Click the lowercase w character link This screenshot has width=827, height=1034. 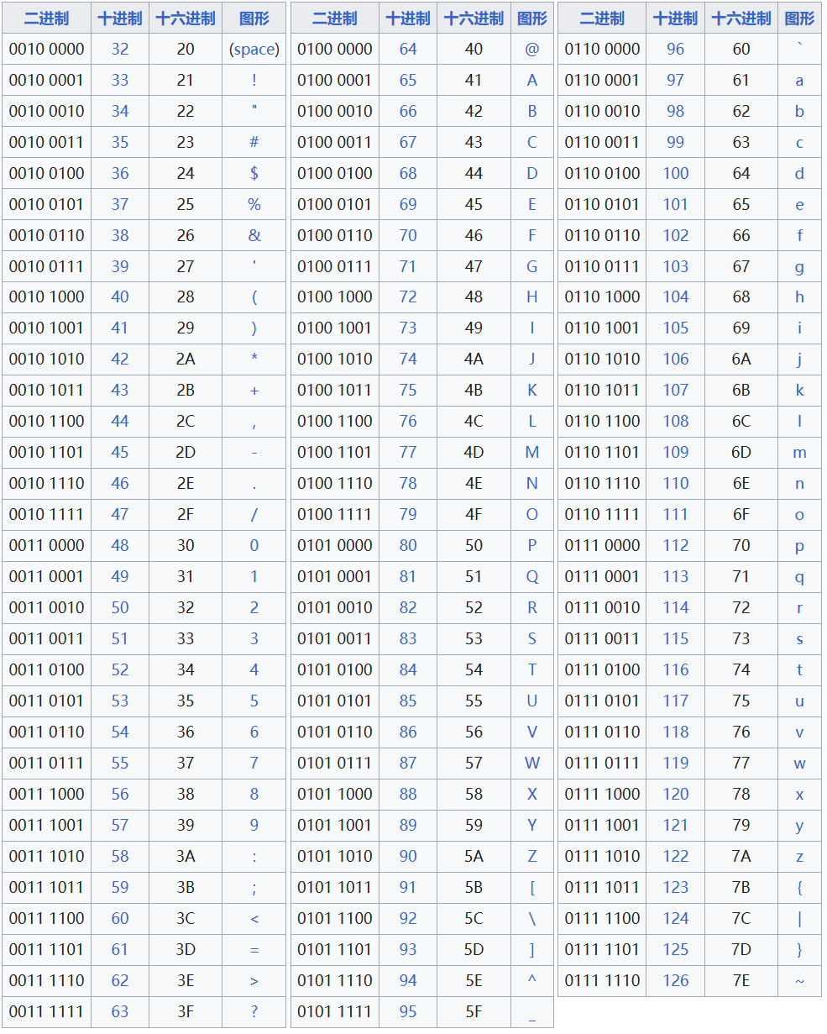pyautogui.click(x=799, y=763)
